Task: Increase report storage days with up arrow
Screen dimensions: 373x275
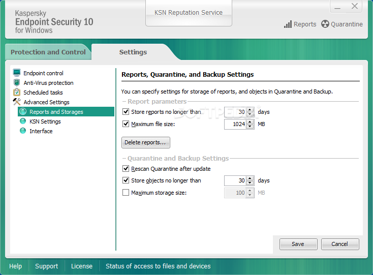Action: click(x=250, y=110)
